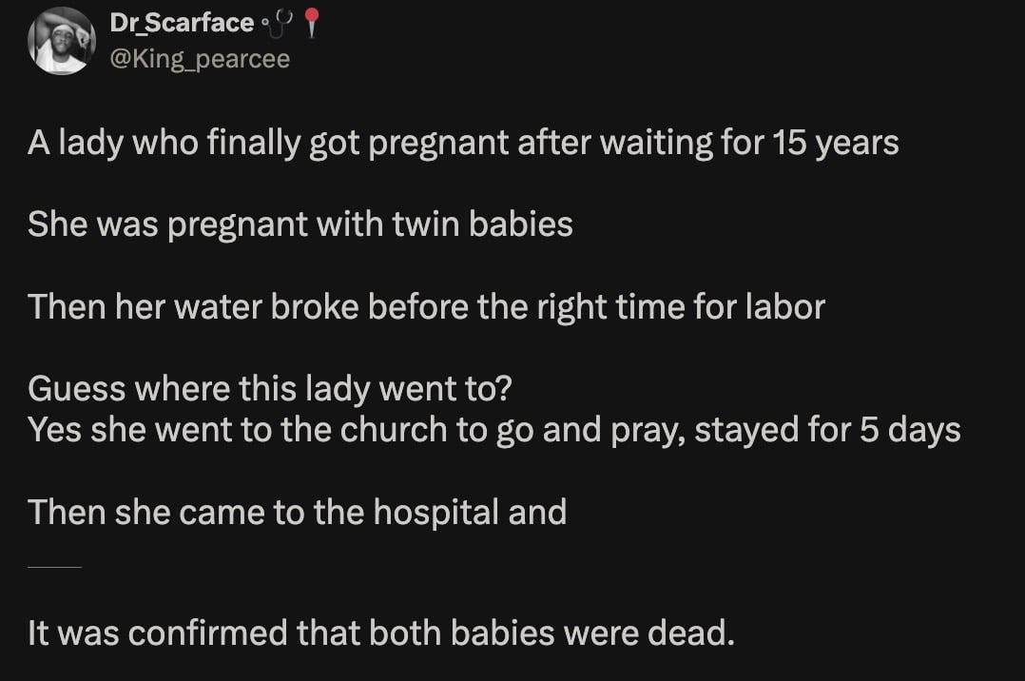This screenshot has height=681, width=1025.
Task: Click the short divider line
Action: click(55, 567)
